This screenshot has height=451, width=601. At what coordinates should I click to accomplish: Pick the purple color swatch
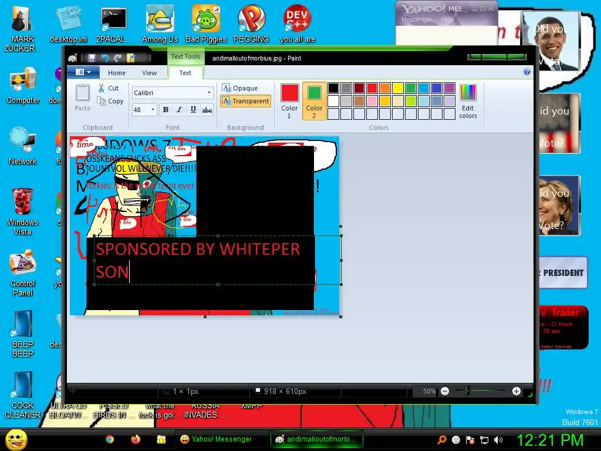click(449, 88)
